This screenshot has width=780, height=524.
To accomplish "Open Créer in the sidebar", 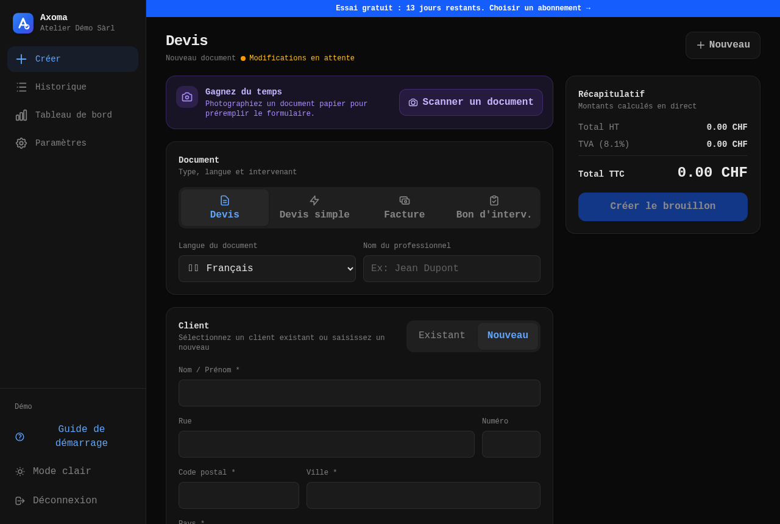I will 73,59.
